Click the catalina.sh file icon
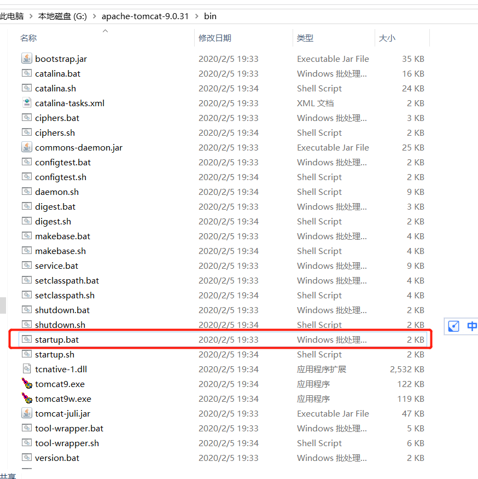The height and width of the screenshot is (479, 478). pyautogui.click(x=27, y=88)
